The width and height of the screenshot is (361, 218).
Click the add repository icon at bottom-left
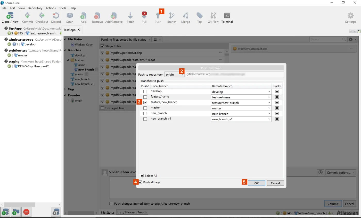(5, 212)
